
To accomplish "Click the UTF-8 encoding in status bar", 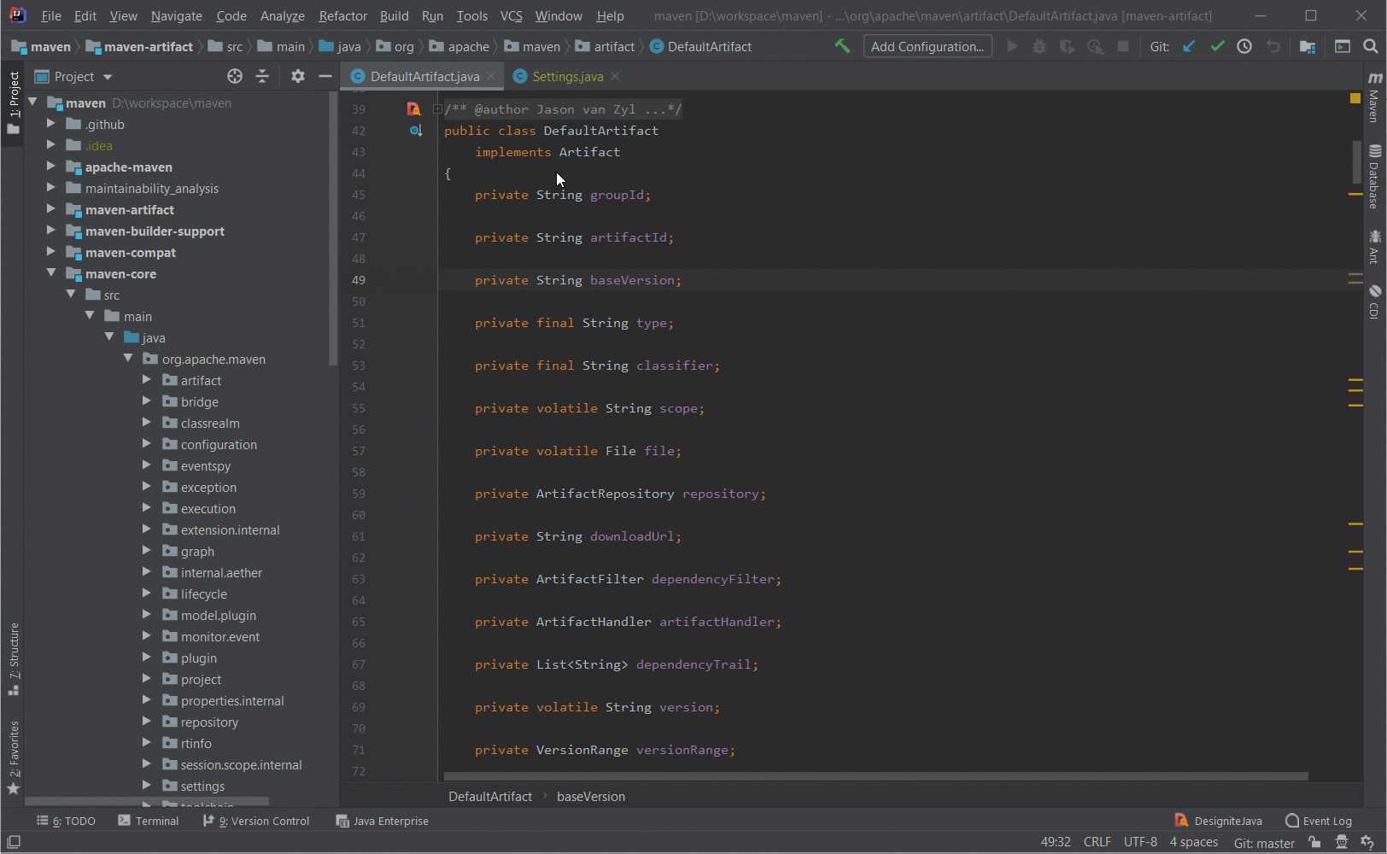I will [1140, 842].
